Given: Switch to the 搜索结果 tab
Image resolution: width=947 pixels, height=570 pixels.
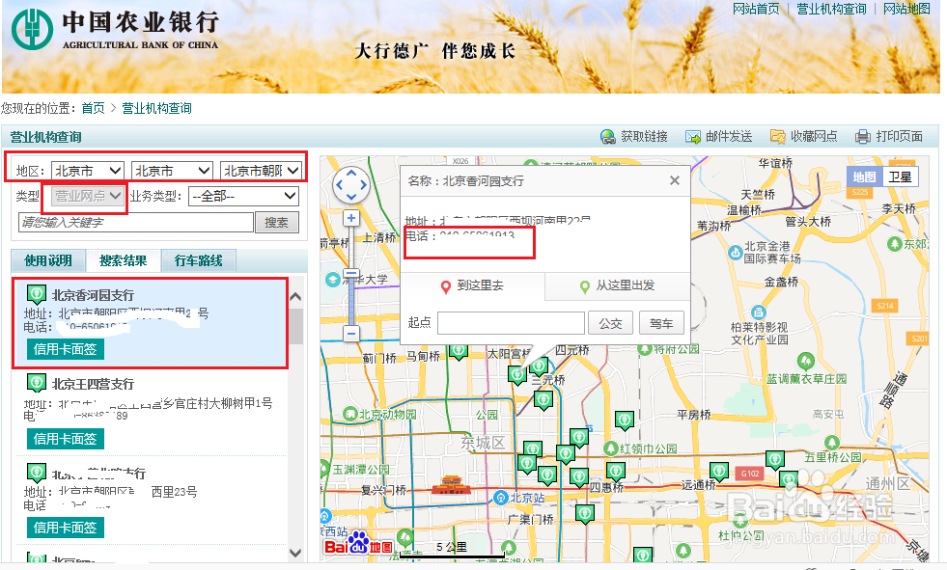Looking at the screenshot, I should click(x=124, y=260).
